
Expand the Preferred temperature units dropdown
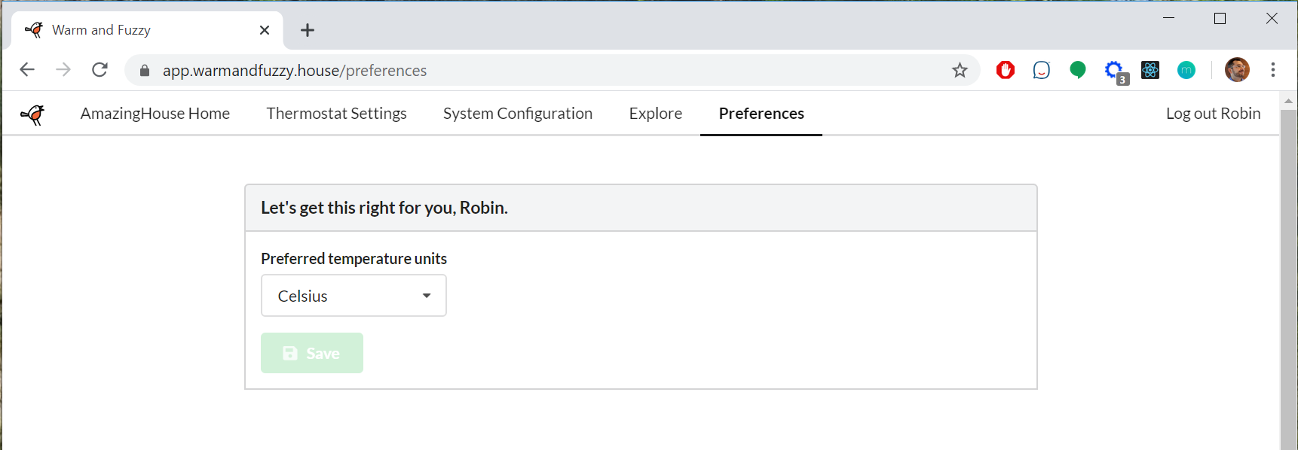(x=354, y=296)
